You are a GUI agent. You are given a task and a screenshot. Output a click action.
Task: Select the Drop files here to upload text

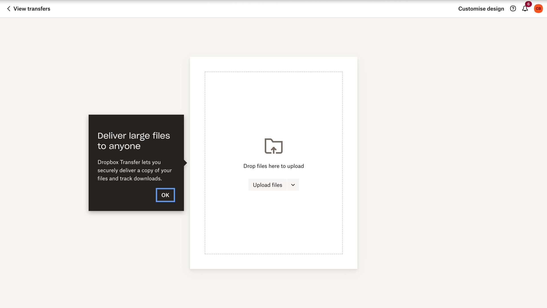pyautogui.click(x=273, y=166)
